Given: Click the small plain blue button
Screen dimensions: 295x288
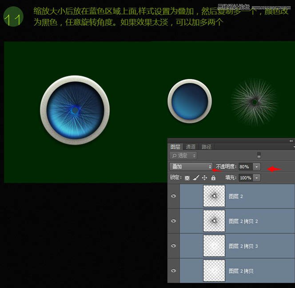Looking at the screenshot, I should click(190, 101).
